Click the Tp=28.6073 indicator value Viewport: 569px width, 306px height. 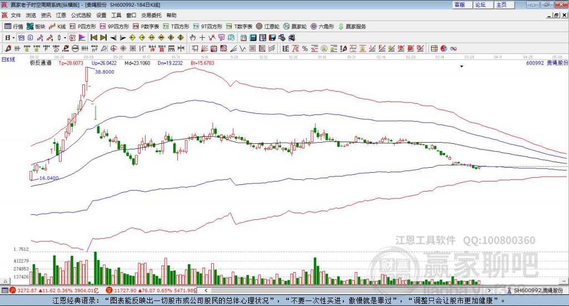[71, 63]
